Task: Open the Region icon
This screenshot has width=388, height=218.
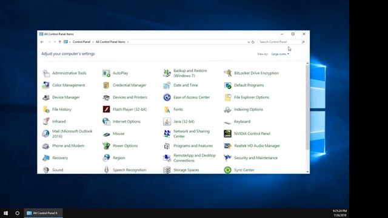Action: (x=107, y=158)
